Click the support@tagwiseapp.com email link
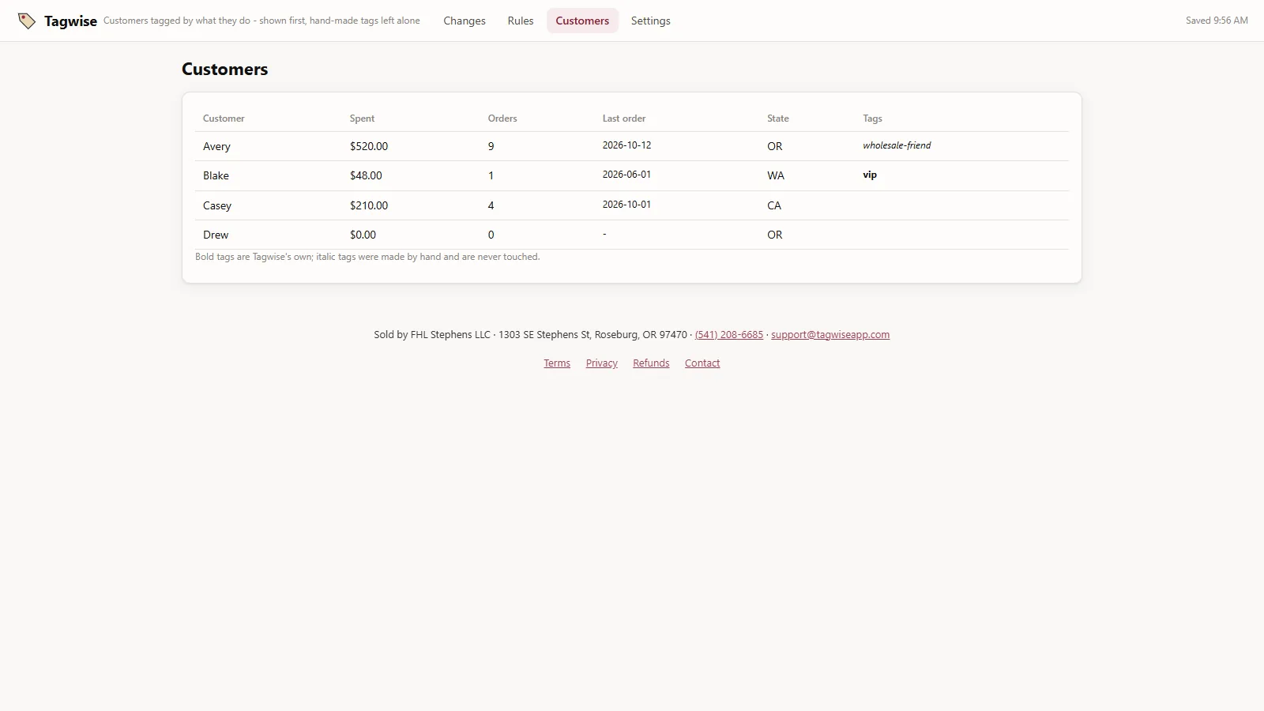 830,335
